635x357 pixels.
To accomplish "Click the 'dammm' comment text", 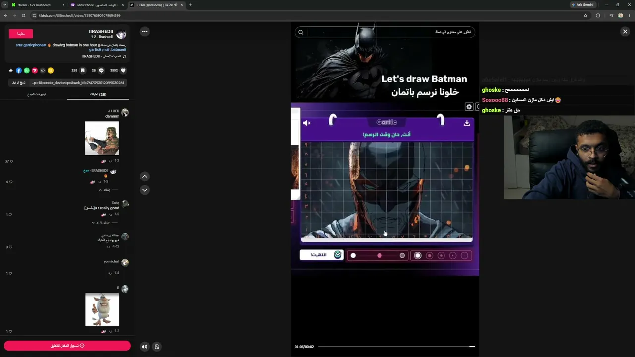I will click(x=112, y=116).
